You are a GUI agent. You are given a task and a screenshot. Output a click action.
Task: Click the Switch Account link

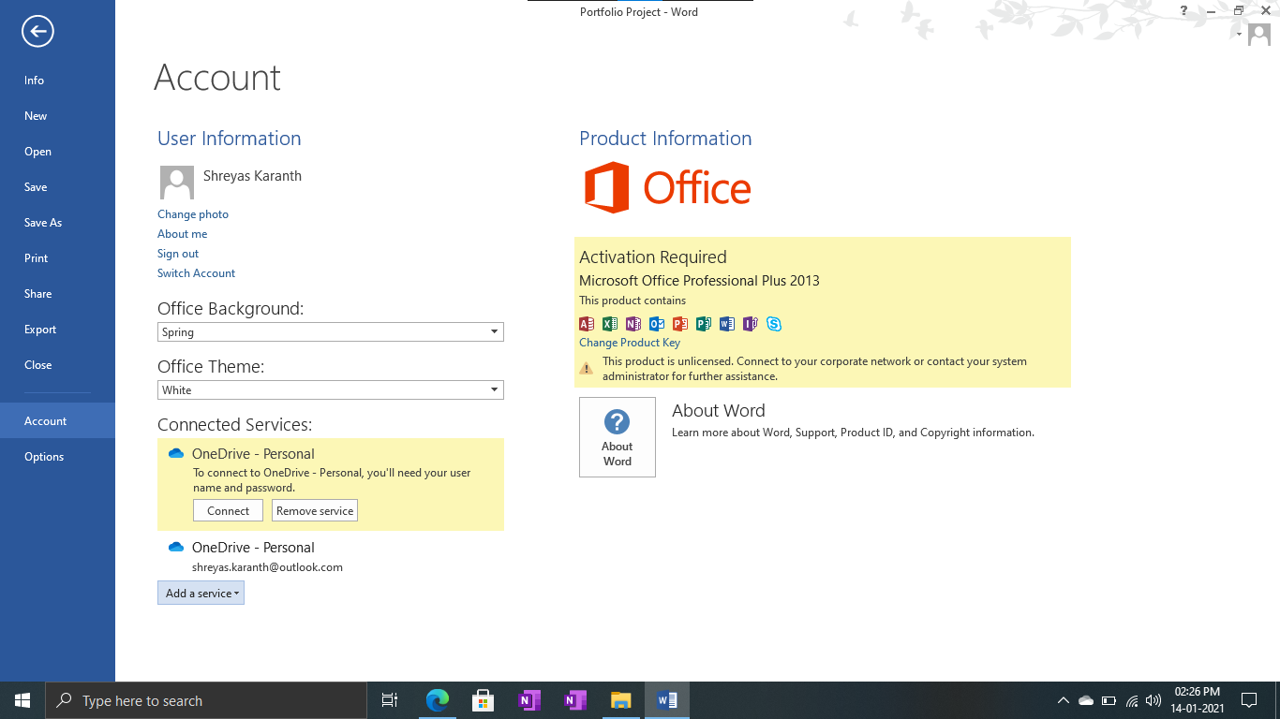tap(197, 273)
